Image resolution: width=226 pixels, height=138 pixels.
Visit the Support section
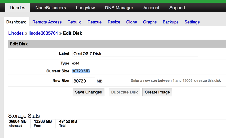(177, 8)
